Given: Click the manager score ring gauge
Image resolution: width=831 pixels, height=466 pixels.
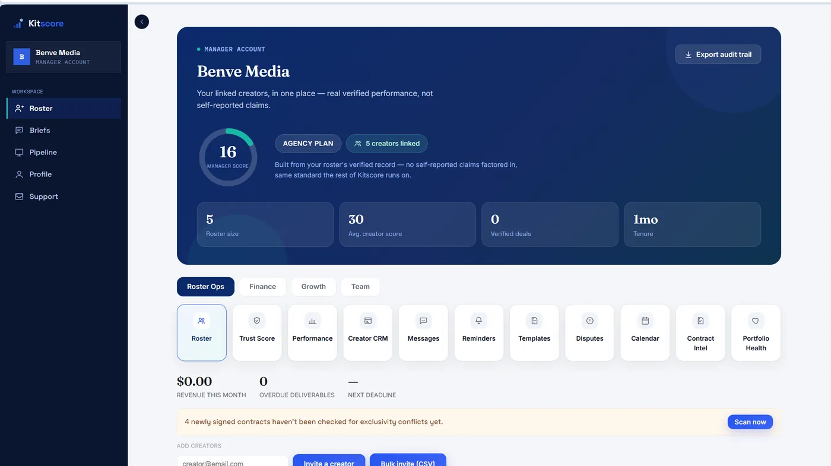Looking at the screenshot, I should [228, 157].
